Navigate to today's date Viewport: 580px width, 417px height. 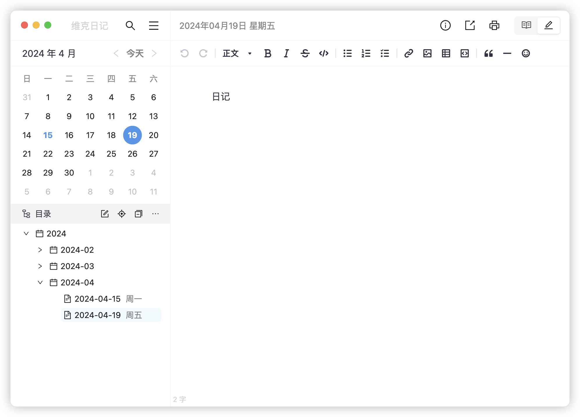135,53
